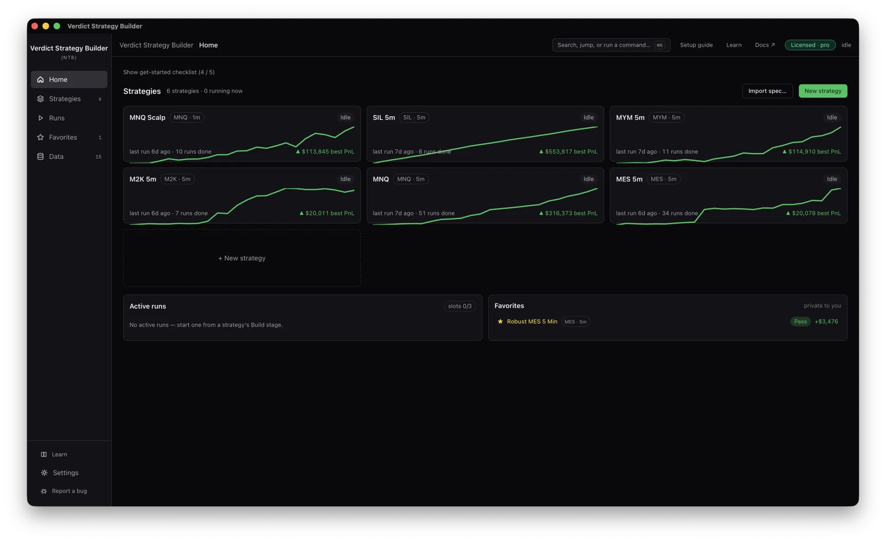
Task: Click the Favorites star icon in sidebar
Action: (x=41, y=137)
